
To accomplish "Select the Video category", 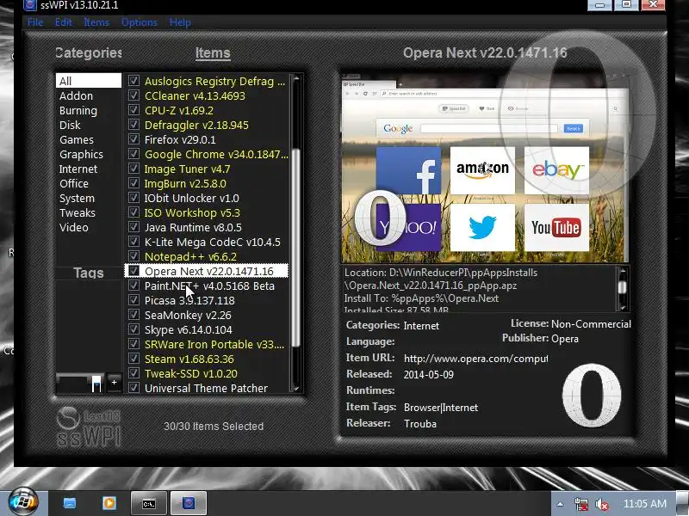I will tap(89, 227).
